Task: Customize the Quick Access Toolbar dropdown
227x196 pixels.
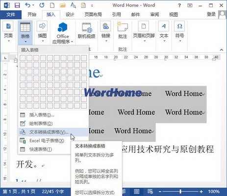Action: click(92, 6)
